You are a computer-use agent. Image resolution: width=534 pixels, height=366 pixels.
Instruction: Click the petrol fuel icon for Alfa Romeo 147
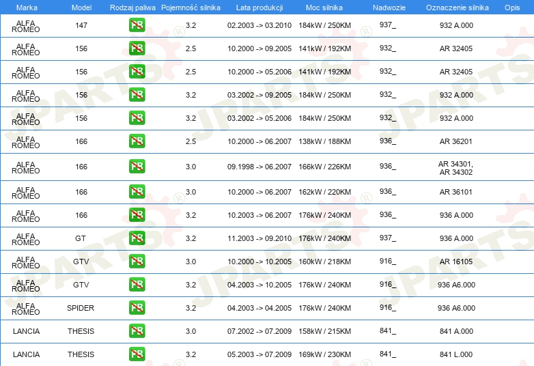coord(137,25)
